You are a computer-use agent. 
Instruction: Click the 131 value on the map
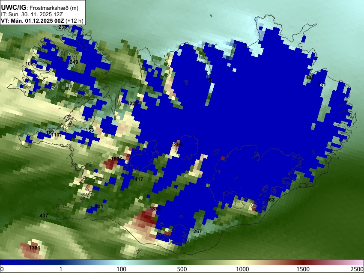pyautogui.click(x=322, y=85)
